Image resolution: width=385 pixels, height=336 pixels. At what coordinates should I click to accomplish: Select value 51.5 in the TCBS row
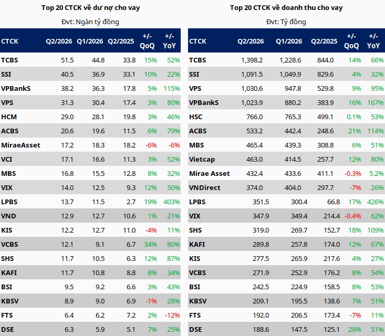click(x=67, y=60)
